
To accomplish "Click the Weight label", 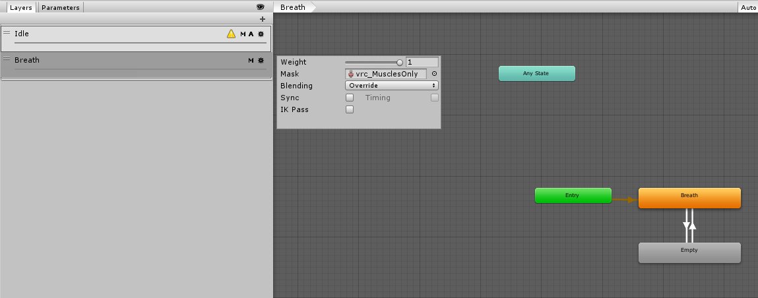I will click(294, 62).
